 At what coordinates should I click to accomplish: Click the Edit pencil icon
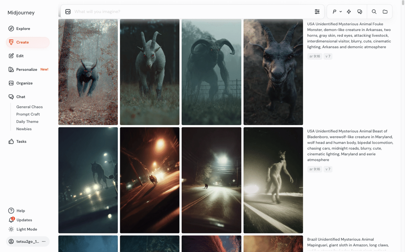tap(11, 56)
